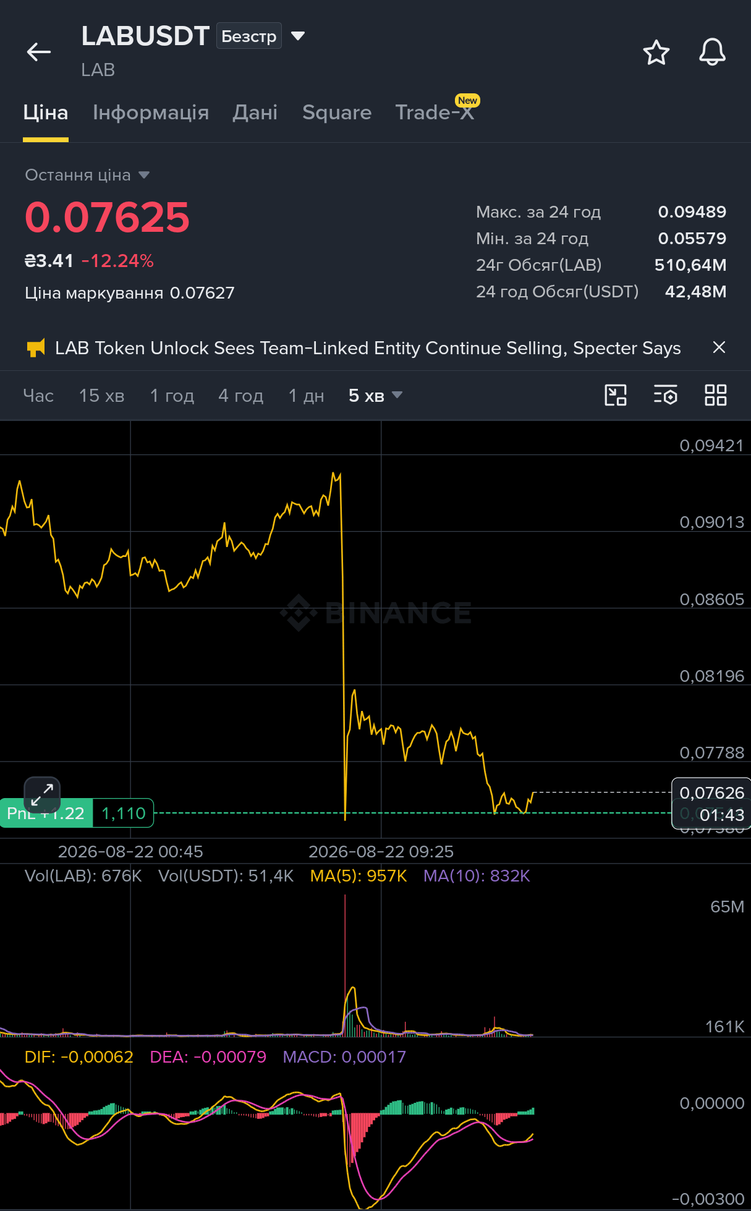Tap the 0,09421 price axis label

point(711,446)
